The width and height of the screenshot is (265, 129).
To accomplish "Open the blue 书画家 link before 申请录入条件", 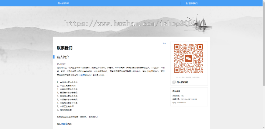I will coord(82,75).
